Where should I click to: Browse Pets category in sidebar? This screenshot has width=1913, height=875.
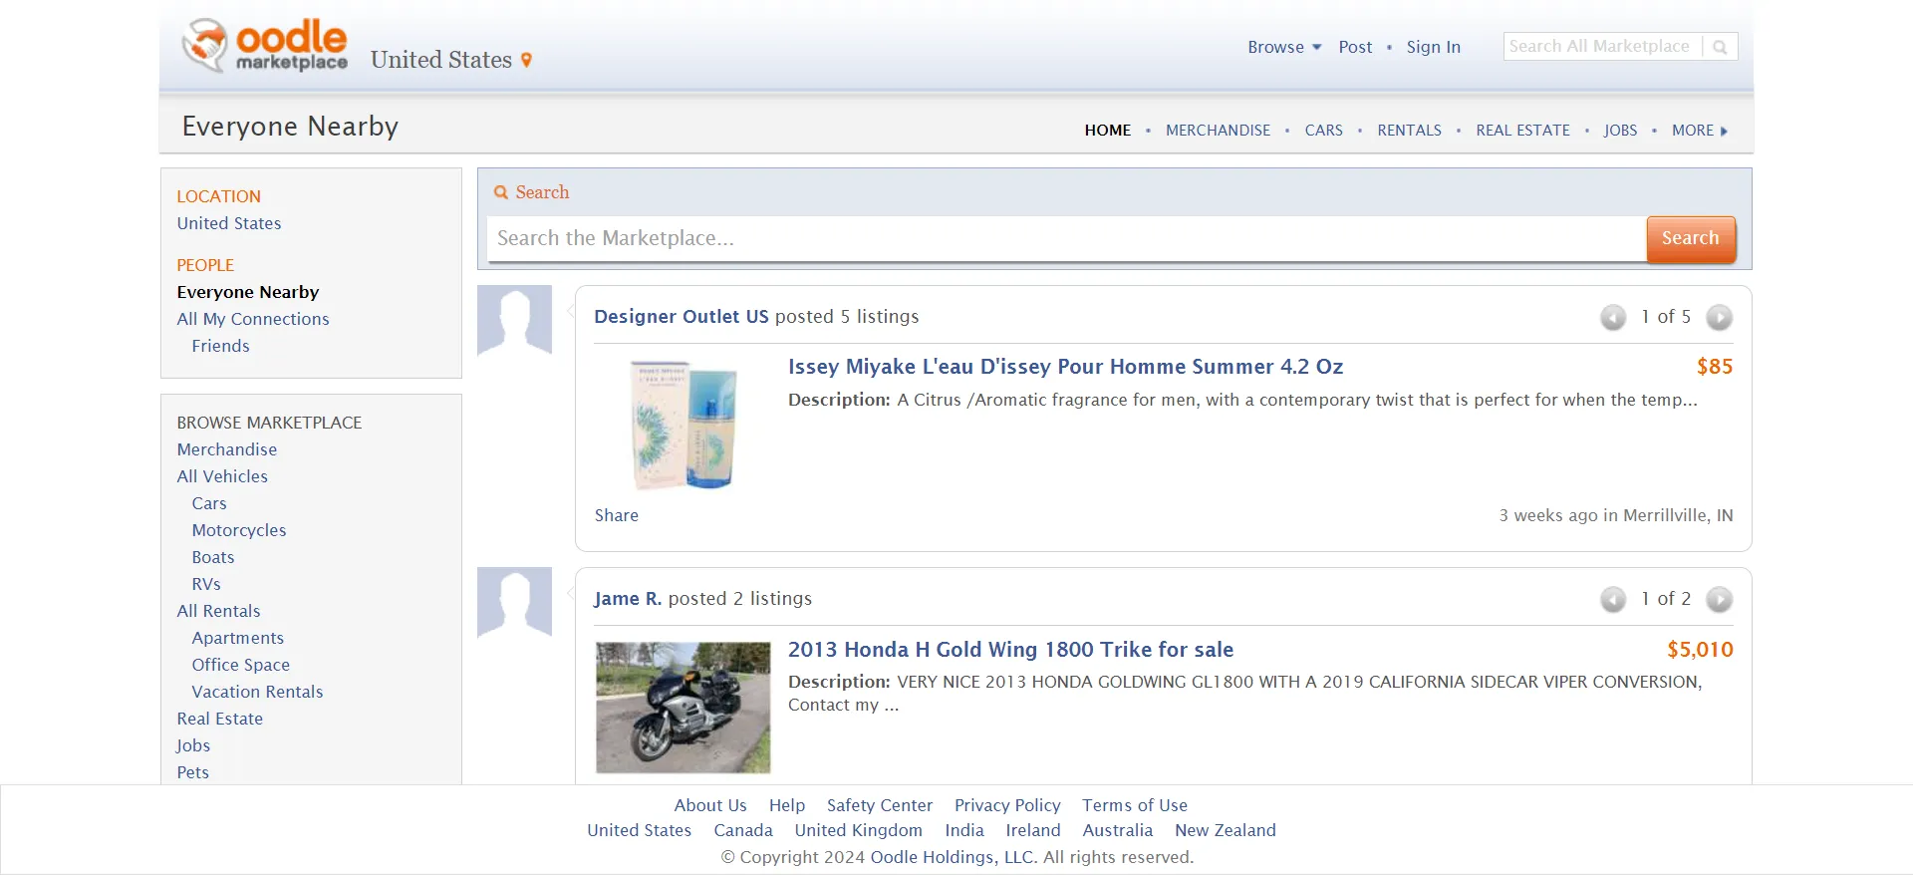tap(193, 773)
